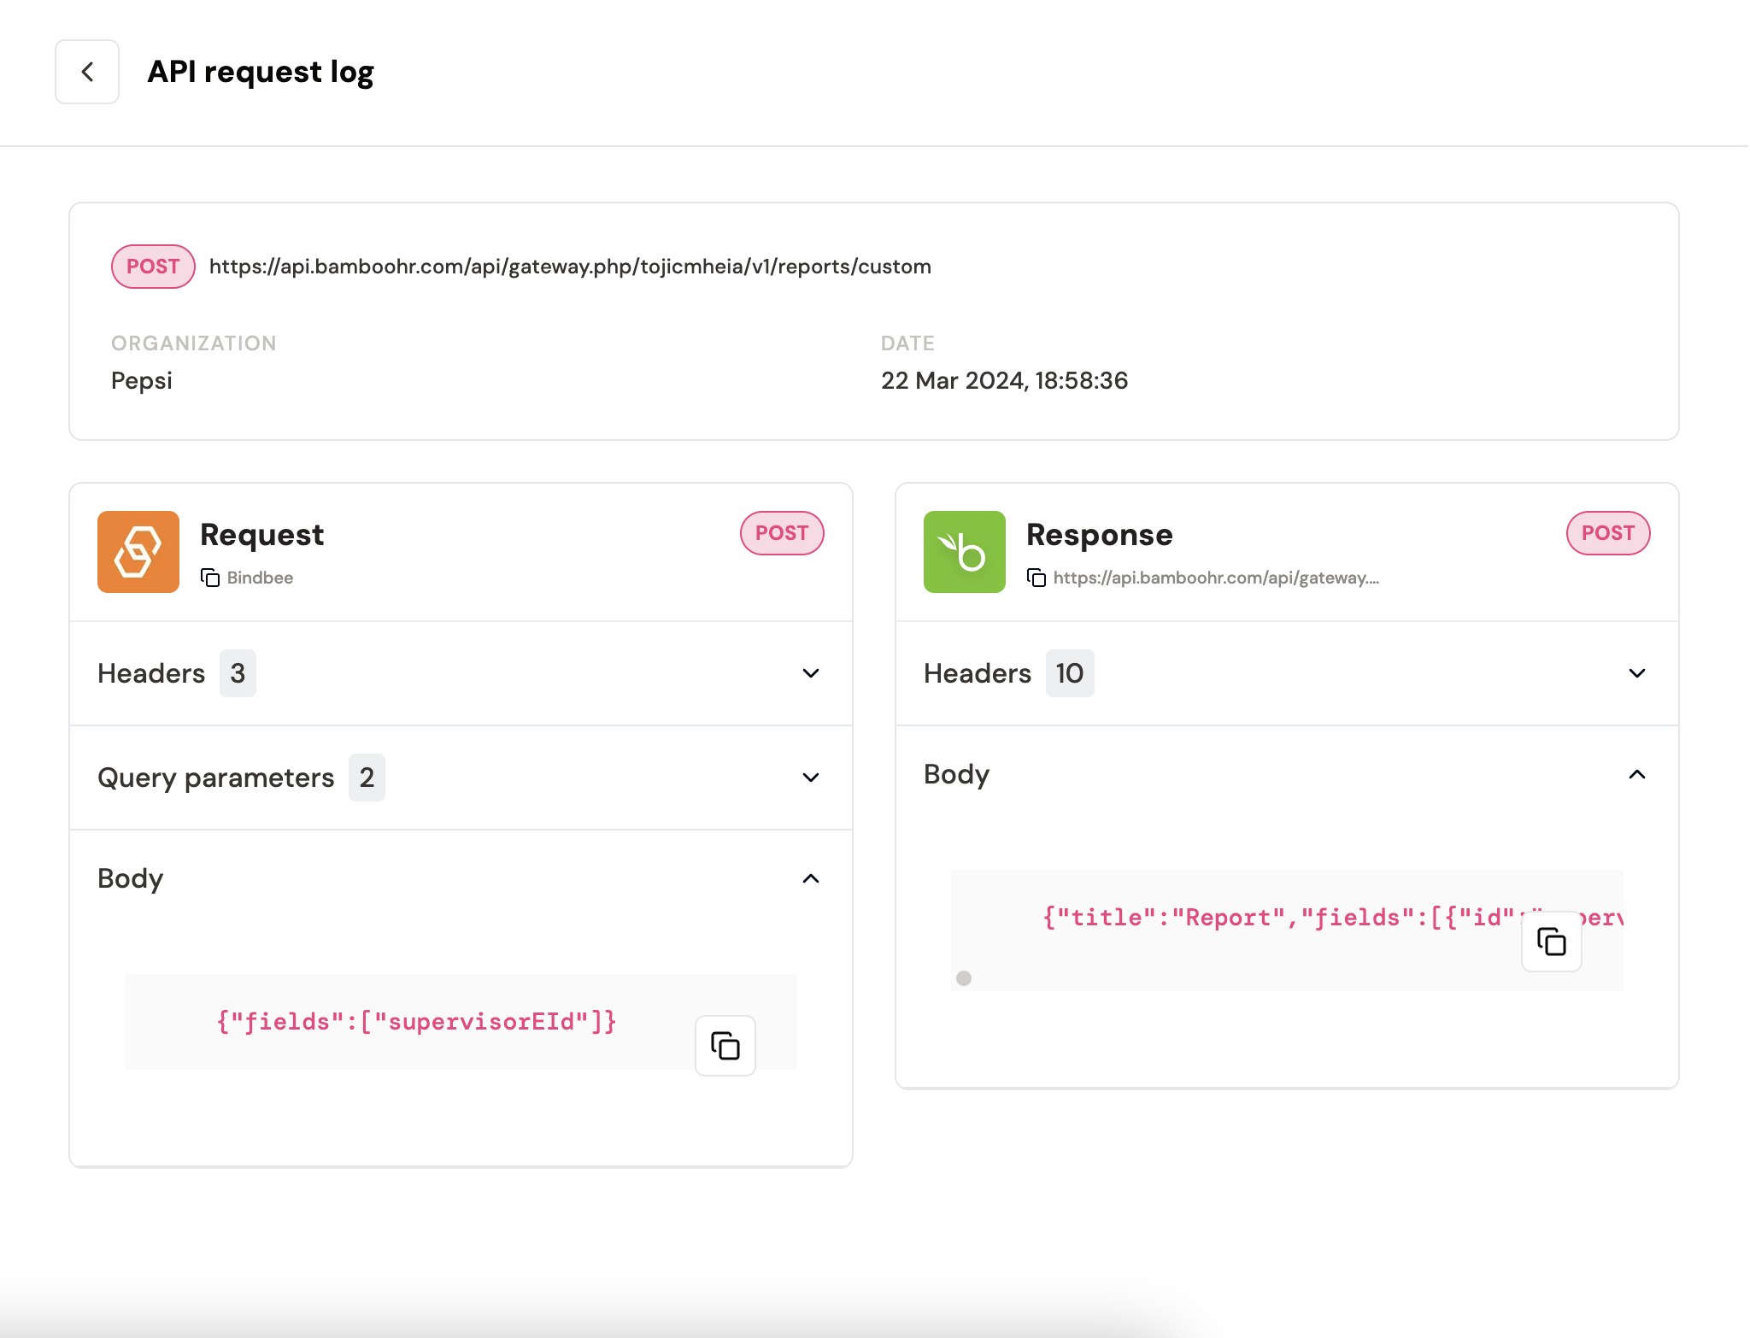Click the Bindbee orange logo icon
Screen dimensions: 1750x1338
coord(138,552)
